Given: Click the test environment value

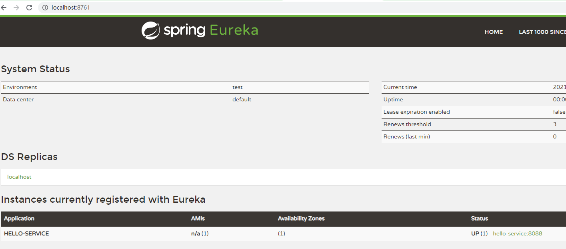Looking at the screenshot, I should [238, 87].
